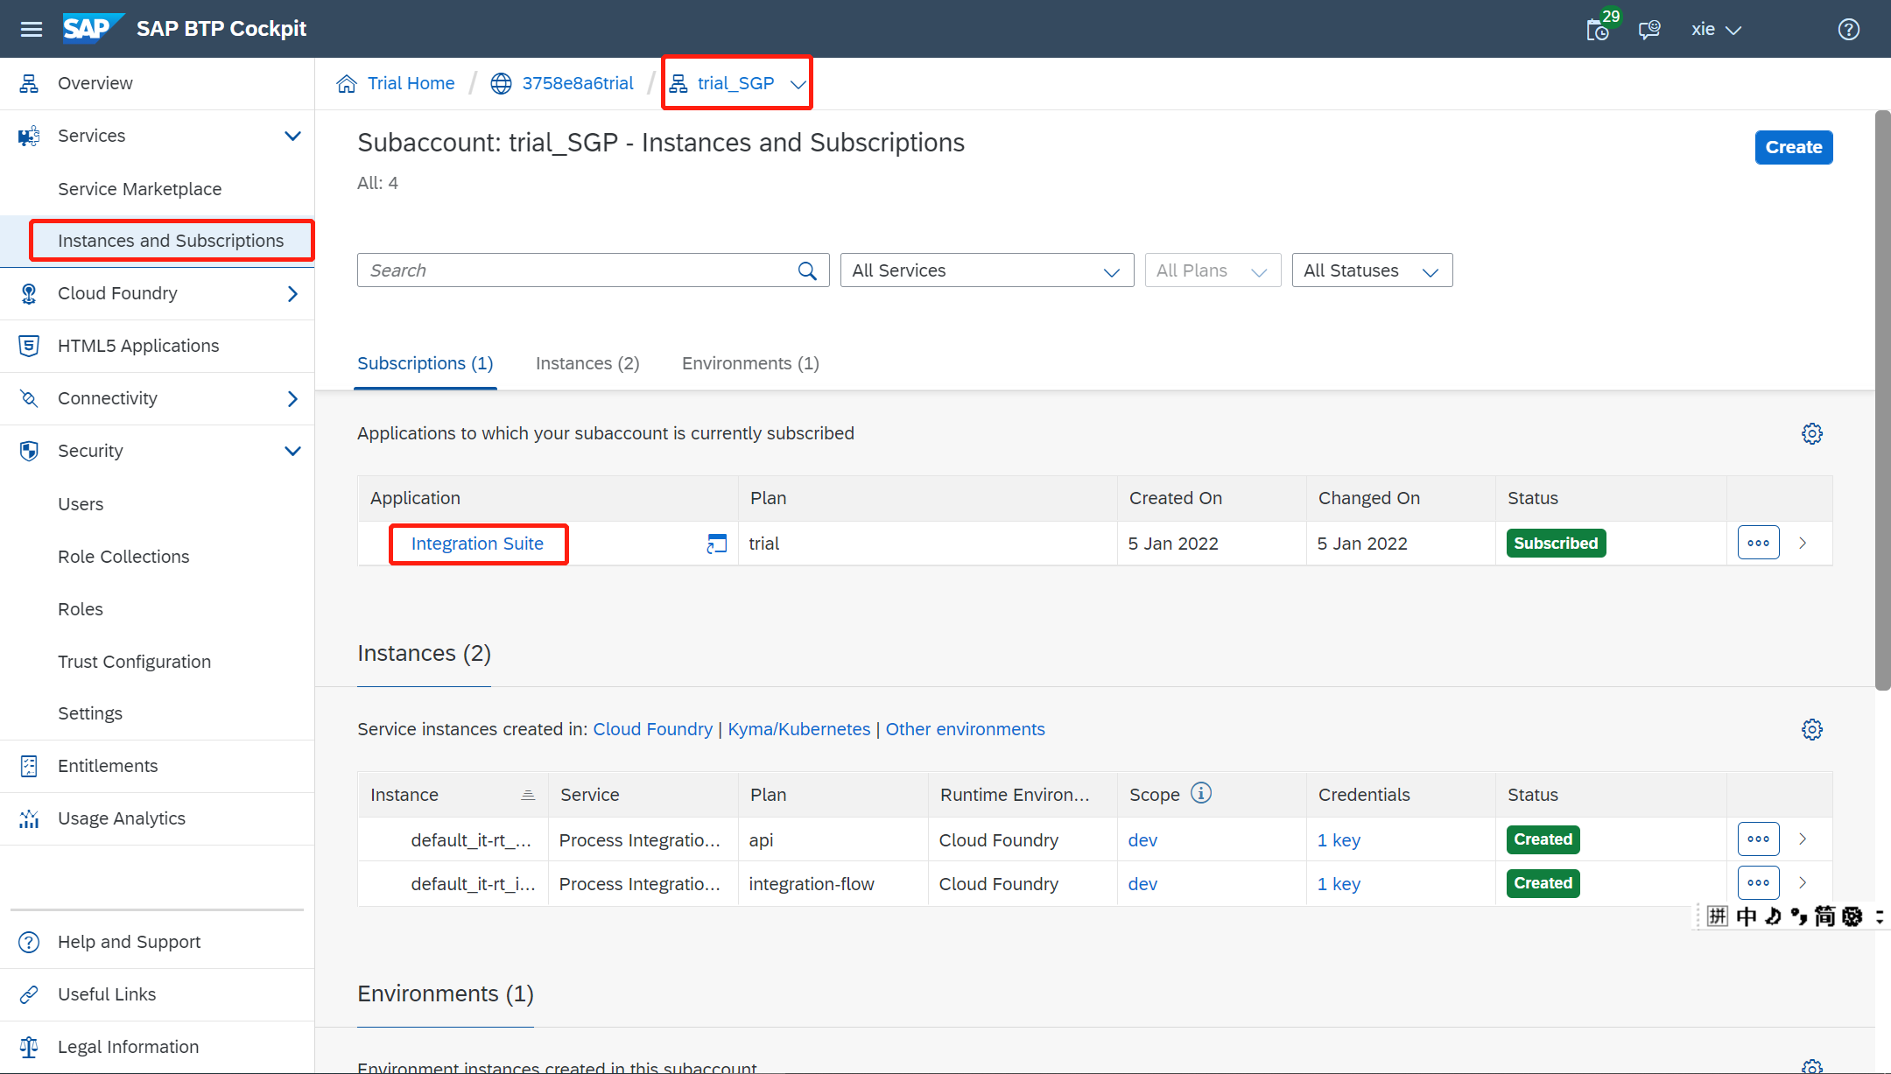Open the feedback chat icon
Image resolution: width=1891 pixels, height=1074 pixels.
click(1649, 29)
